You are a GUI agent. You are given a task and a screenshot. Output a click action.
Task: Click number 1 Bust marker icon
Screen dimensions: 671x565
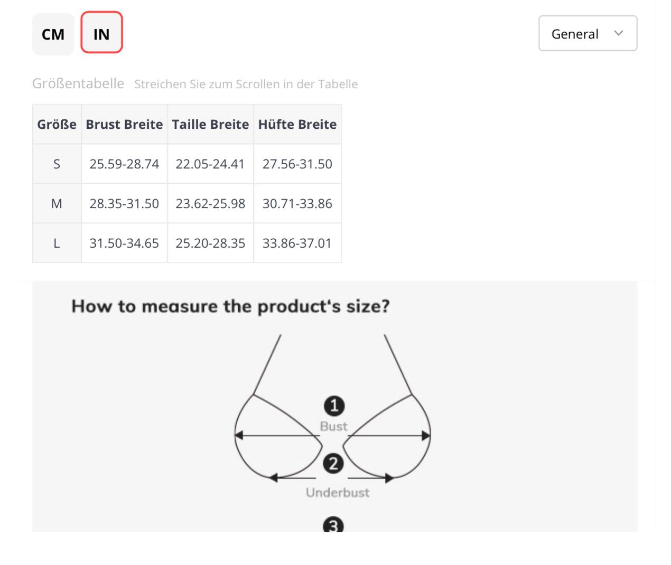(334, 406)
